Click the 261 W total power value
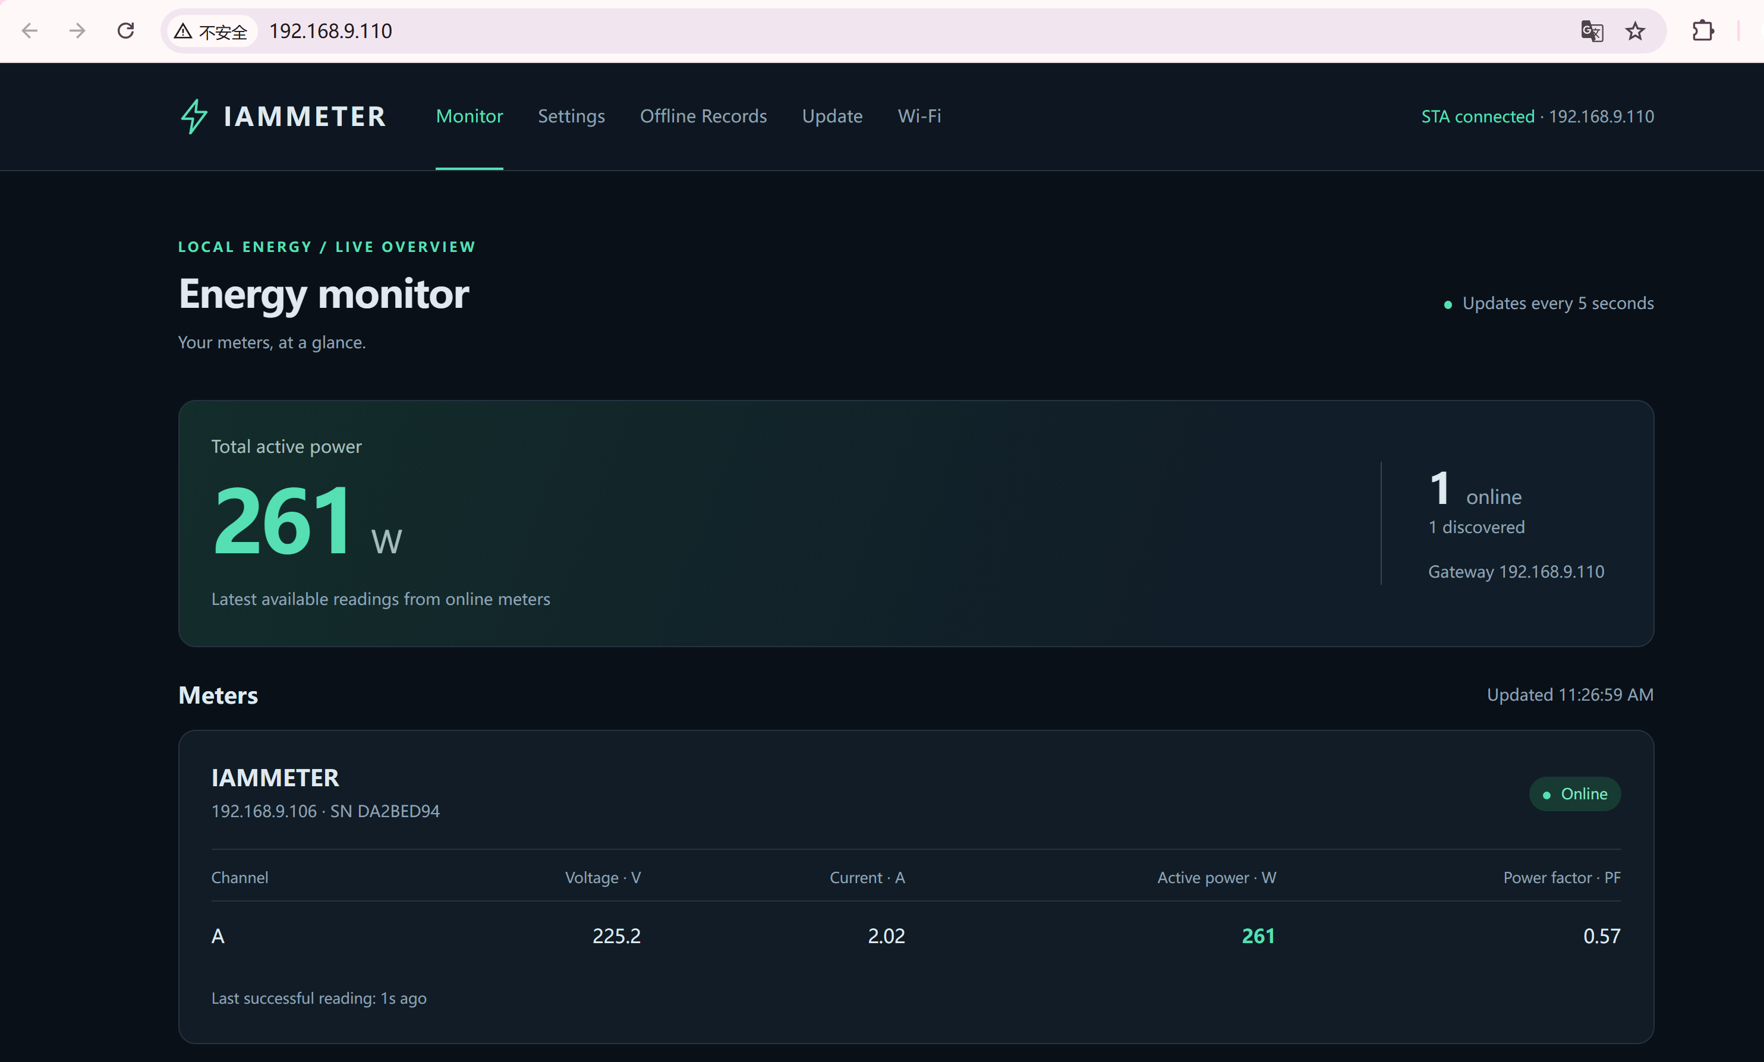 coord(307,520)
